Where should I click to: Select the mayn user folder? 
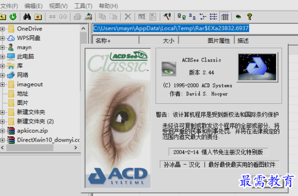[x=24, y=47]
